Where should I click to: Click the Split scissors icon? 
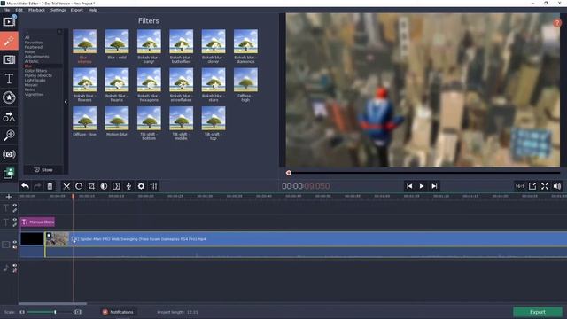[66, 186]
